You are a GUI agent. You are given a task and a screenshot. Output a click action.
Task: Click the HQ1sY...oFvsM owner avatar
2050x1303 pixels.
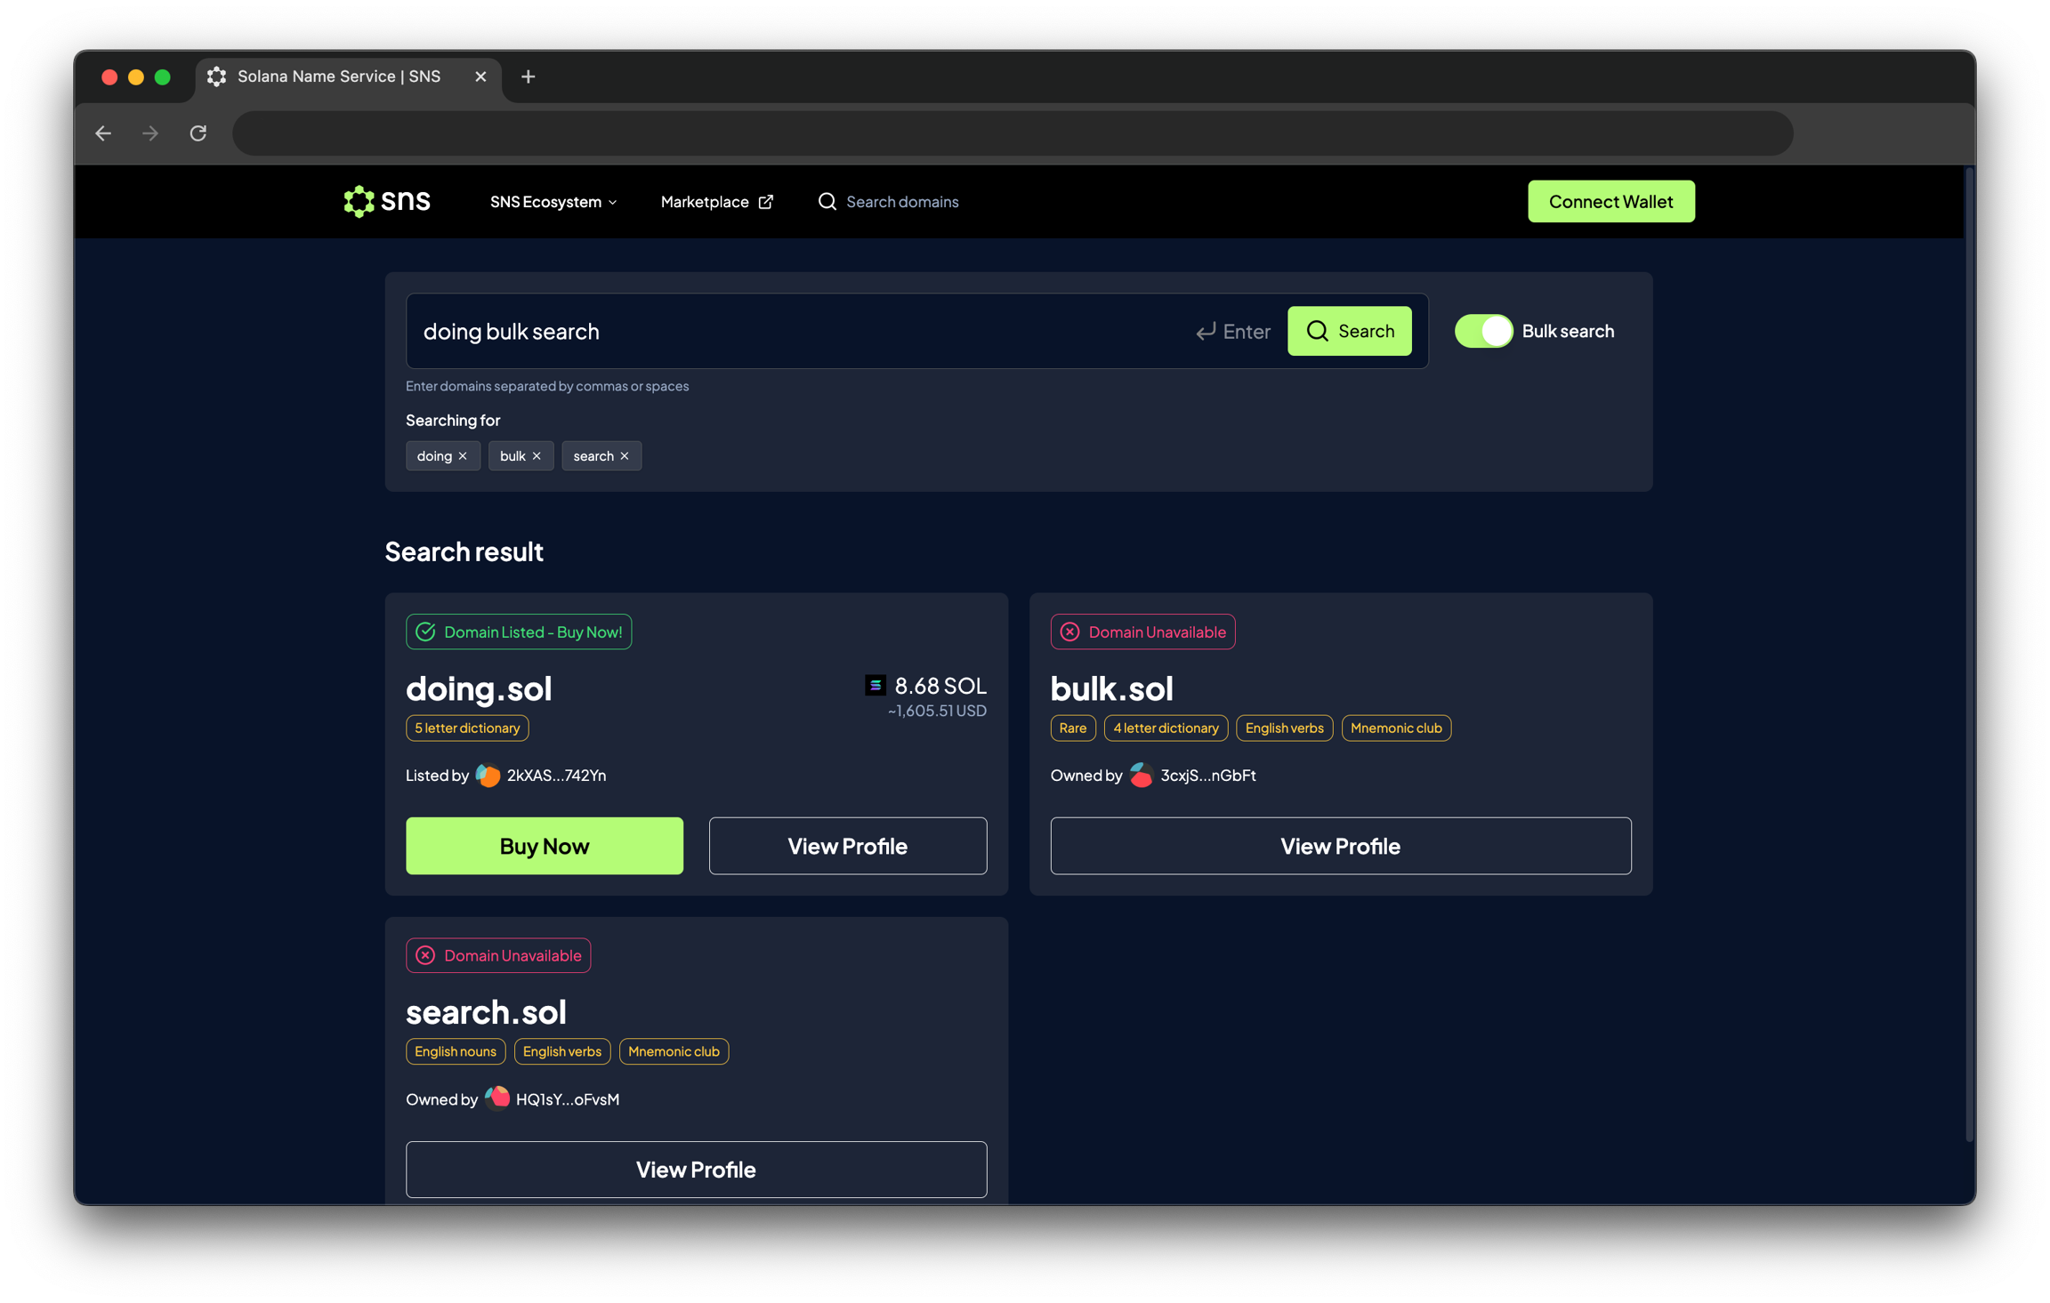496,1098
